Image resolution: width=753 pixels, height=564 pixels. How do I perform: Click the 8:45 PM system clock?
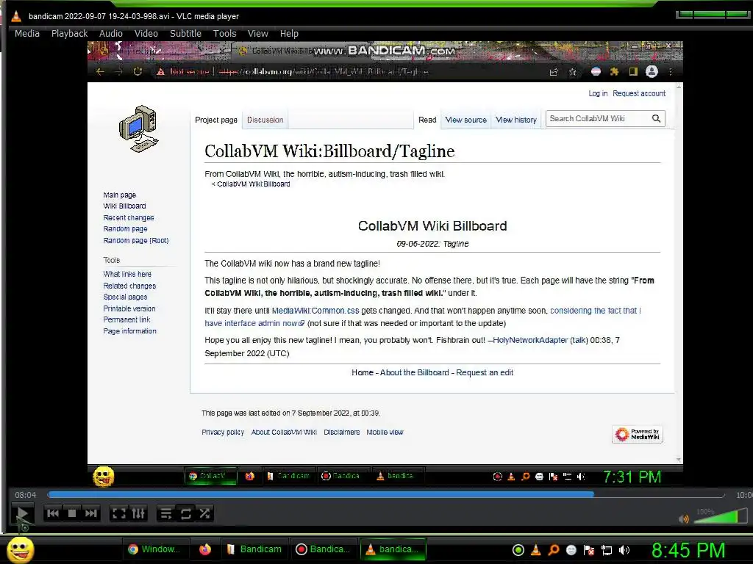point(688,550)
